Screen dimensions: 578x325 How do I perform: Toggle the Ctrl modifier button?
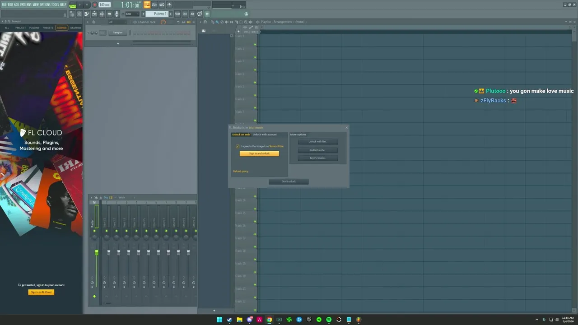tap(185, 14)
